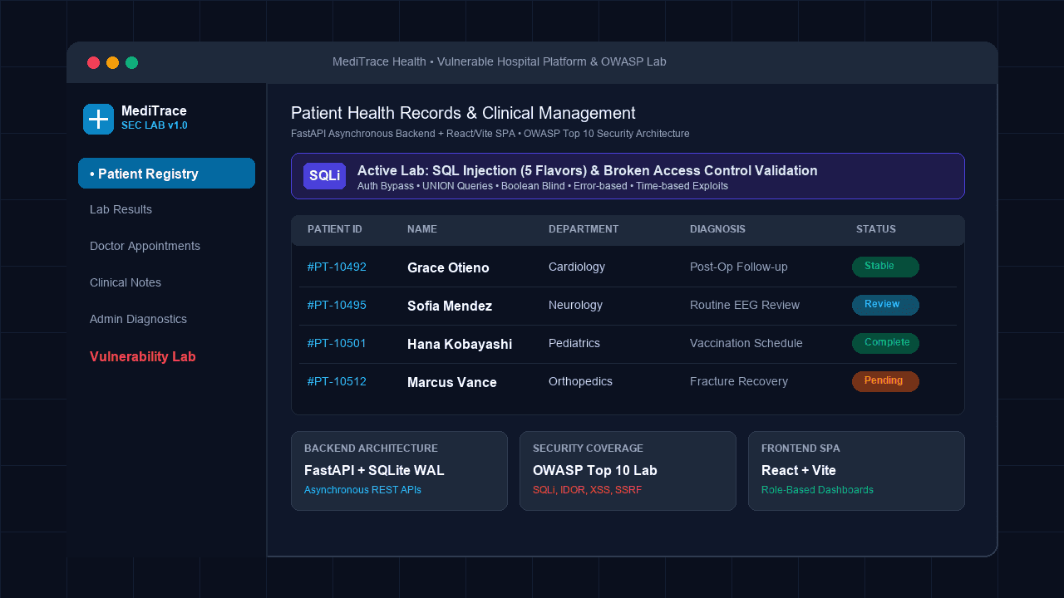Click the Cardiology department cell
Image resolution: width=1064 pixels, height=598 pixels.
coord(577,267)
